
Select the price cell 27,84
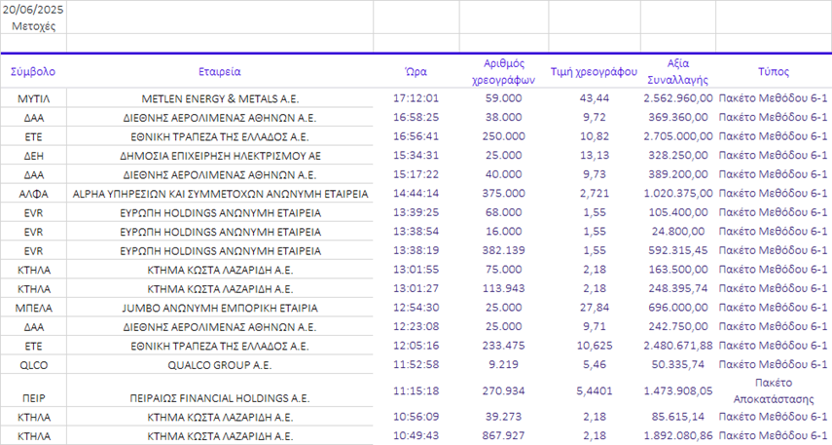(x=594, y=308)
